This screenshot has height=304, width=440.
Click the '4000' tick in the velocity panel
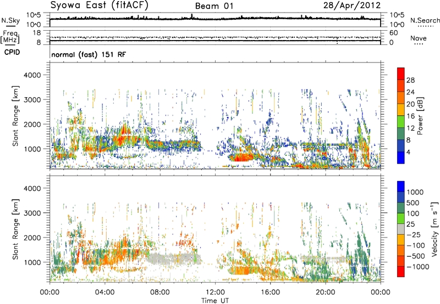32,188
